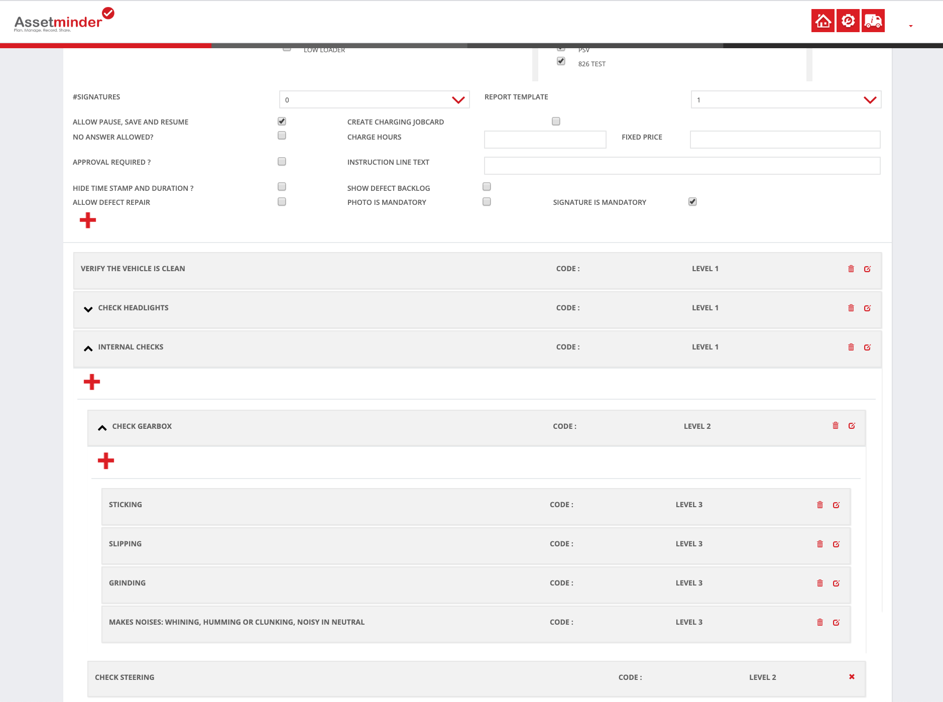Open the home dashboard icon
Image resolution: width=943 pixels, height=702 pixels.
coord(822,21)
